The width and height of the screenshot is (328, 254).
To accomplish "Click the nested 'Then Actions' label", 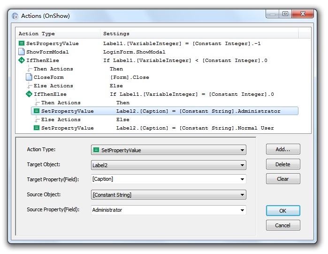I will click(x=61, y=103).
